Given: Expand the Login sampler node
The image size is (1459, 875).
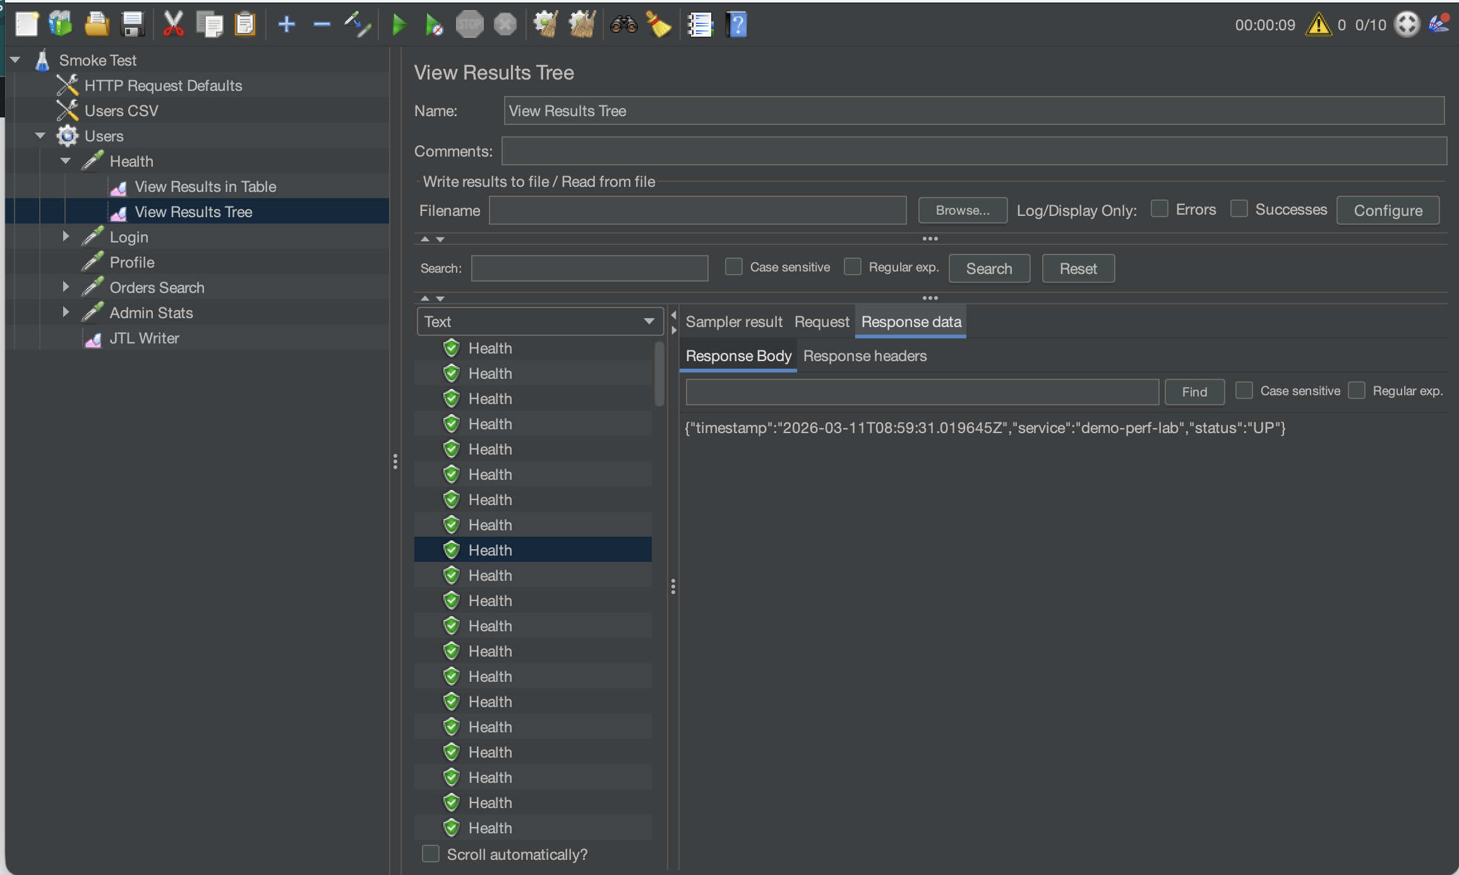Looking at the screenshot, I should pos(66,237).
